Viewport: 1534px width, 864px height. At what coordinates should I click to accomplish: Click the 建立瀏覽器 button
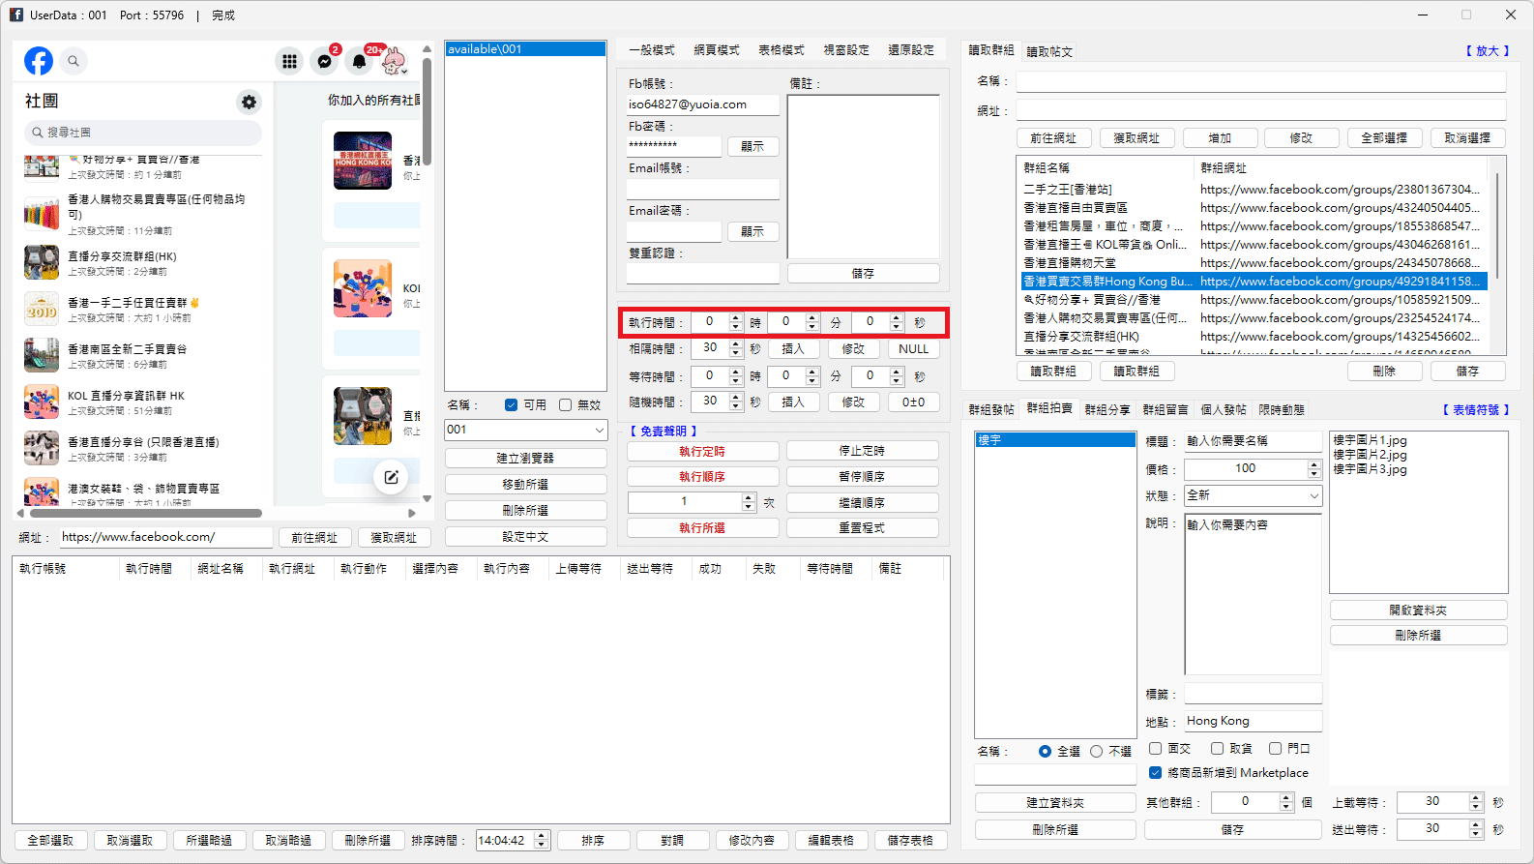[526, 458]
